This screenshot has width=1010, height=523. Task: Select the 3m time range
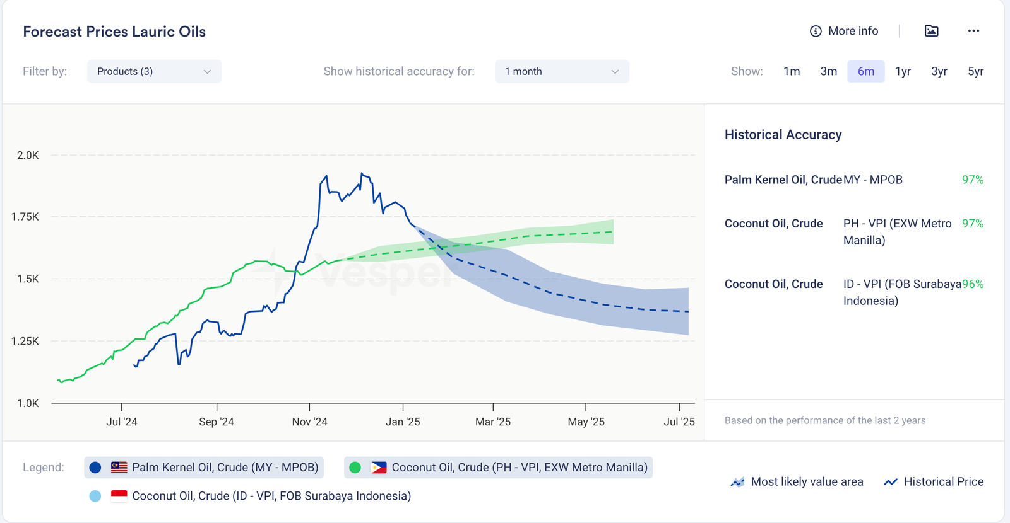tap(828, 72)
